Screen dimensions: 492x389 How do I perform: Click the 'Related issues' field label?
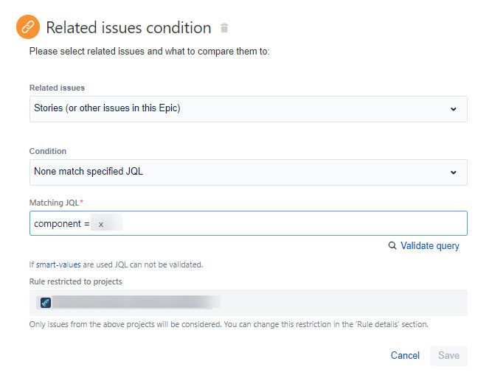[x=57, y=88]
